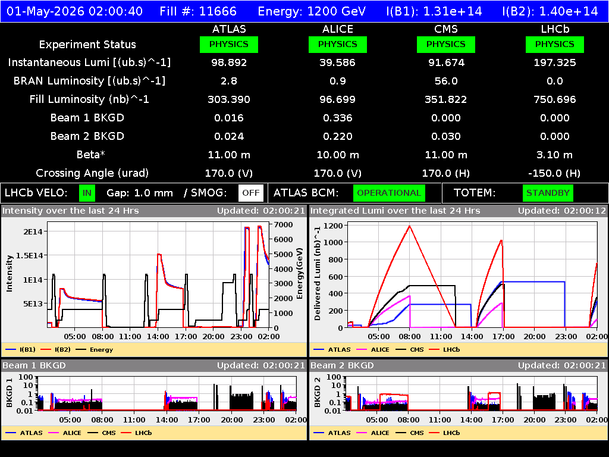This screenshot has width=609, height=457.
Task: Click ALICE fill luminosity value 96.699
Action: coord(338,99)
